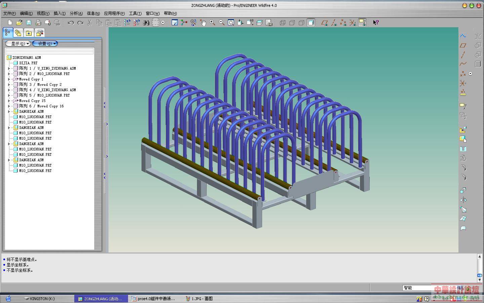Open context-sensitive help pointer icon

pyautogui.click(x=376, y=23)
